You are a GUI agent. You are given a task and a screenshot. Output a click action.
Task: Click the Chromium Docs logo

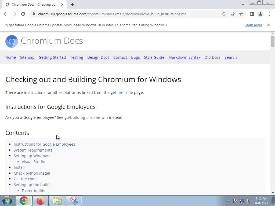(x=12, y=41)
